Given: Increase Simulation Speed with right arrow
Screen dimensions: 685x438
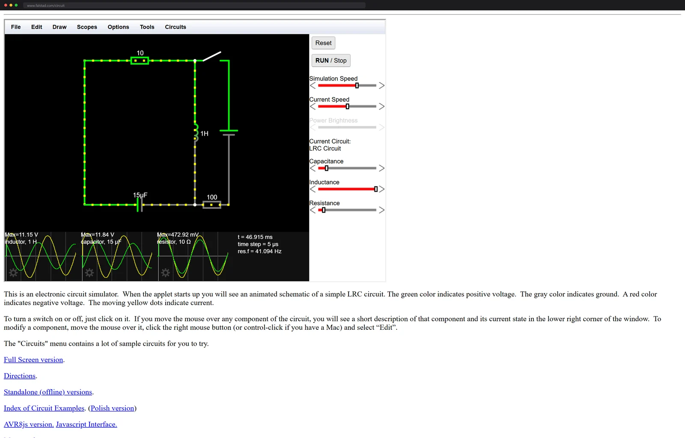Looking at the screenshot, I should (381, 86).
